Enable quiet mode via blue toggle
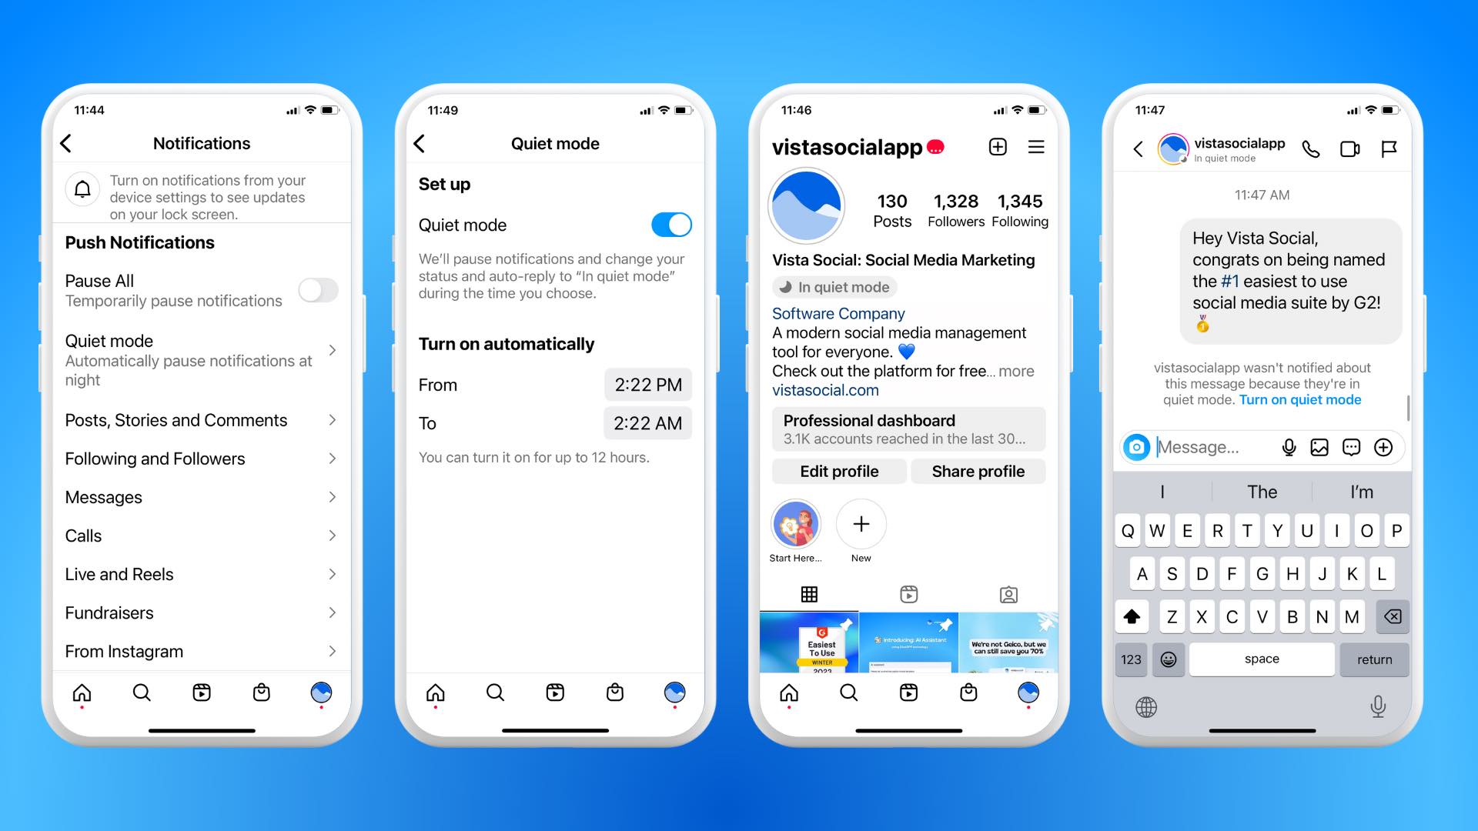The height and width of the screenshot is (831, 1478). point(670,225)
